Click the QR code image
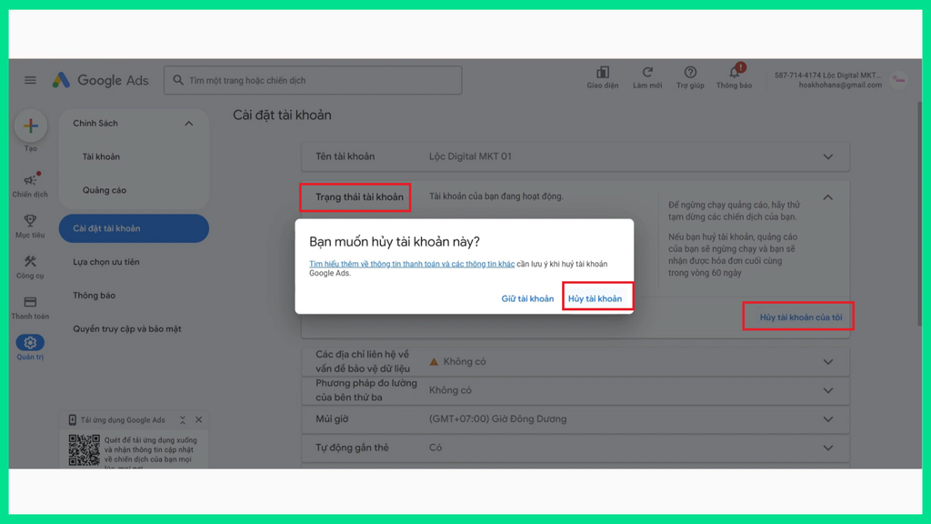This screenshot has width=931, height=524. [x=84, y=449]
